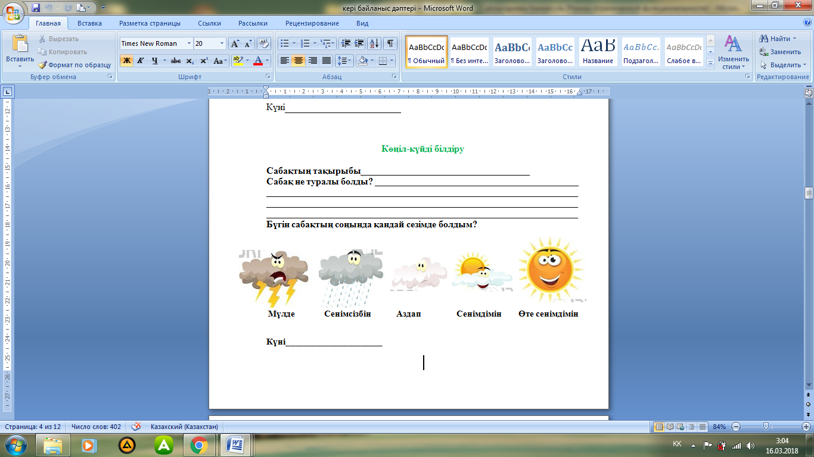The height and width of the screenshot is (457, 814).
Task: Open Word Help question mark icon
Action: coord(808,23)
